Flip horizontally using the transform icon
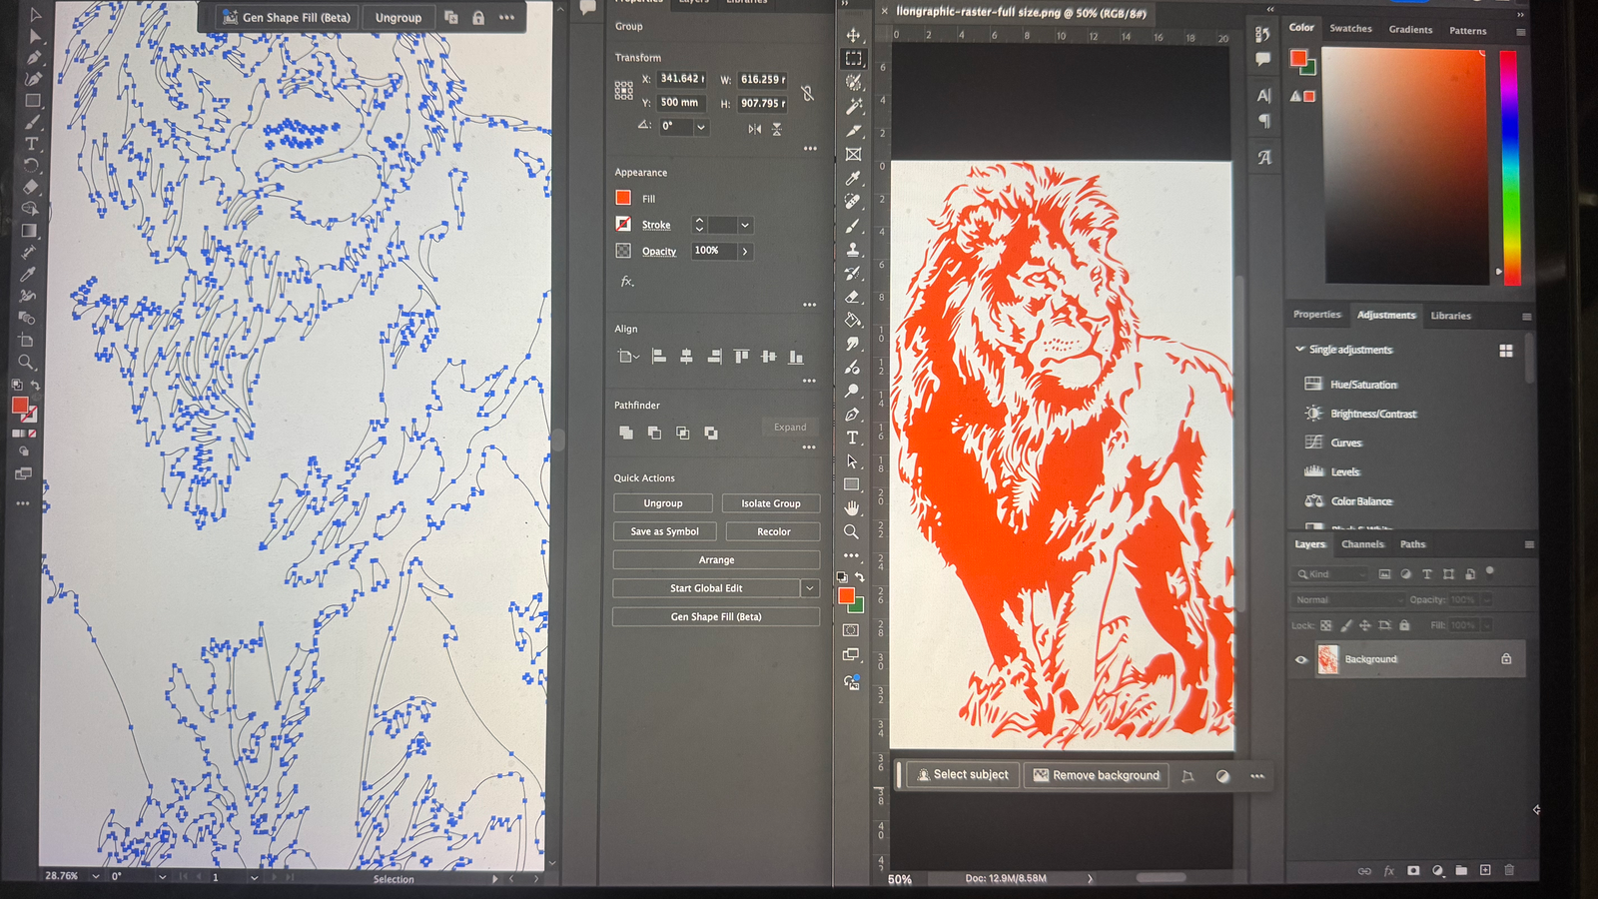 tap(755, 129)
